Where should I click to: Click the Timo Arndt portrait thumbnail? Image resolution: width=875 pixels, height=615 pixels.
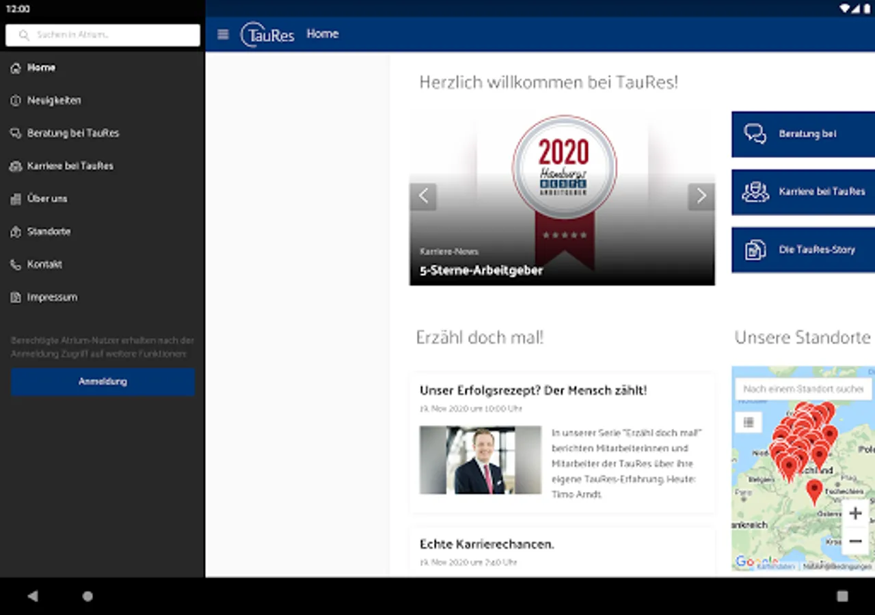[481, 460]
